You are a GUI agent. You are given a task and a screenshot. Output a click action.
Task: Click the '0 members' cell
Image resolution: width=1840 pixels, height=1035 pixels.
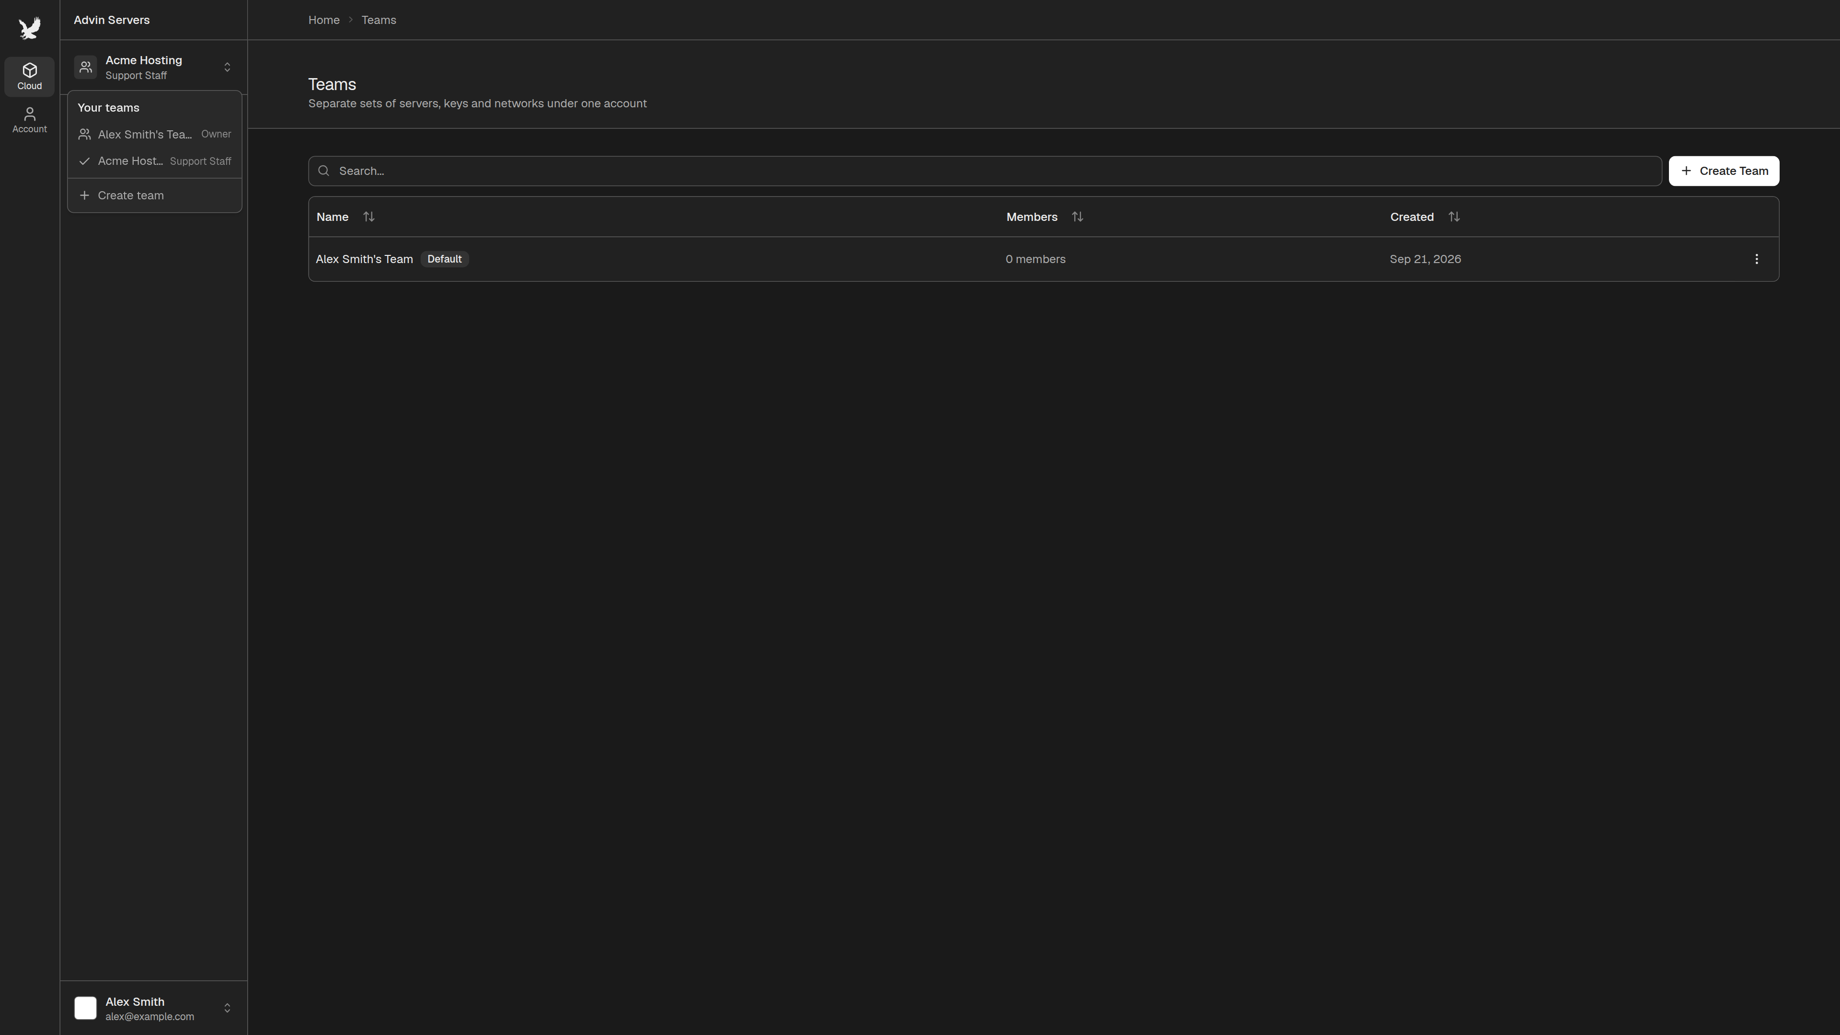pyautogui.click(x=1035, y=259)
